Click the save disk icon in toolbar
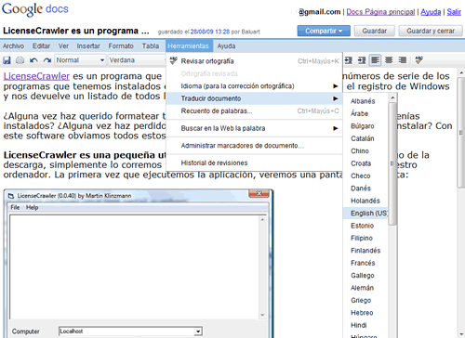The height and width of the screenshot is (338, 465). 7,60
